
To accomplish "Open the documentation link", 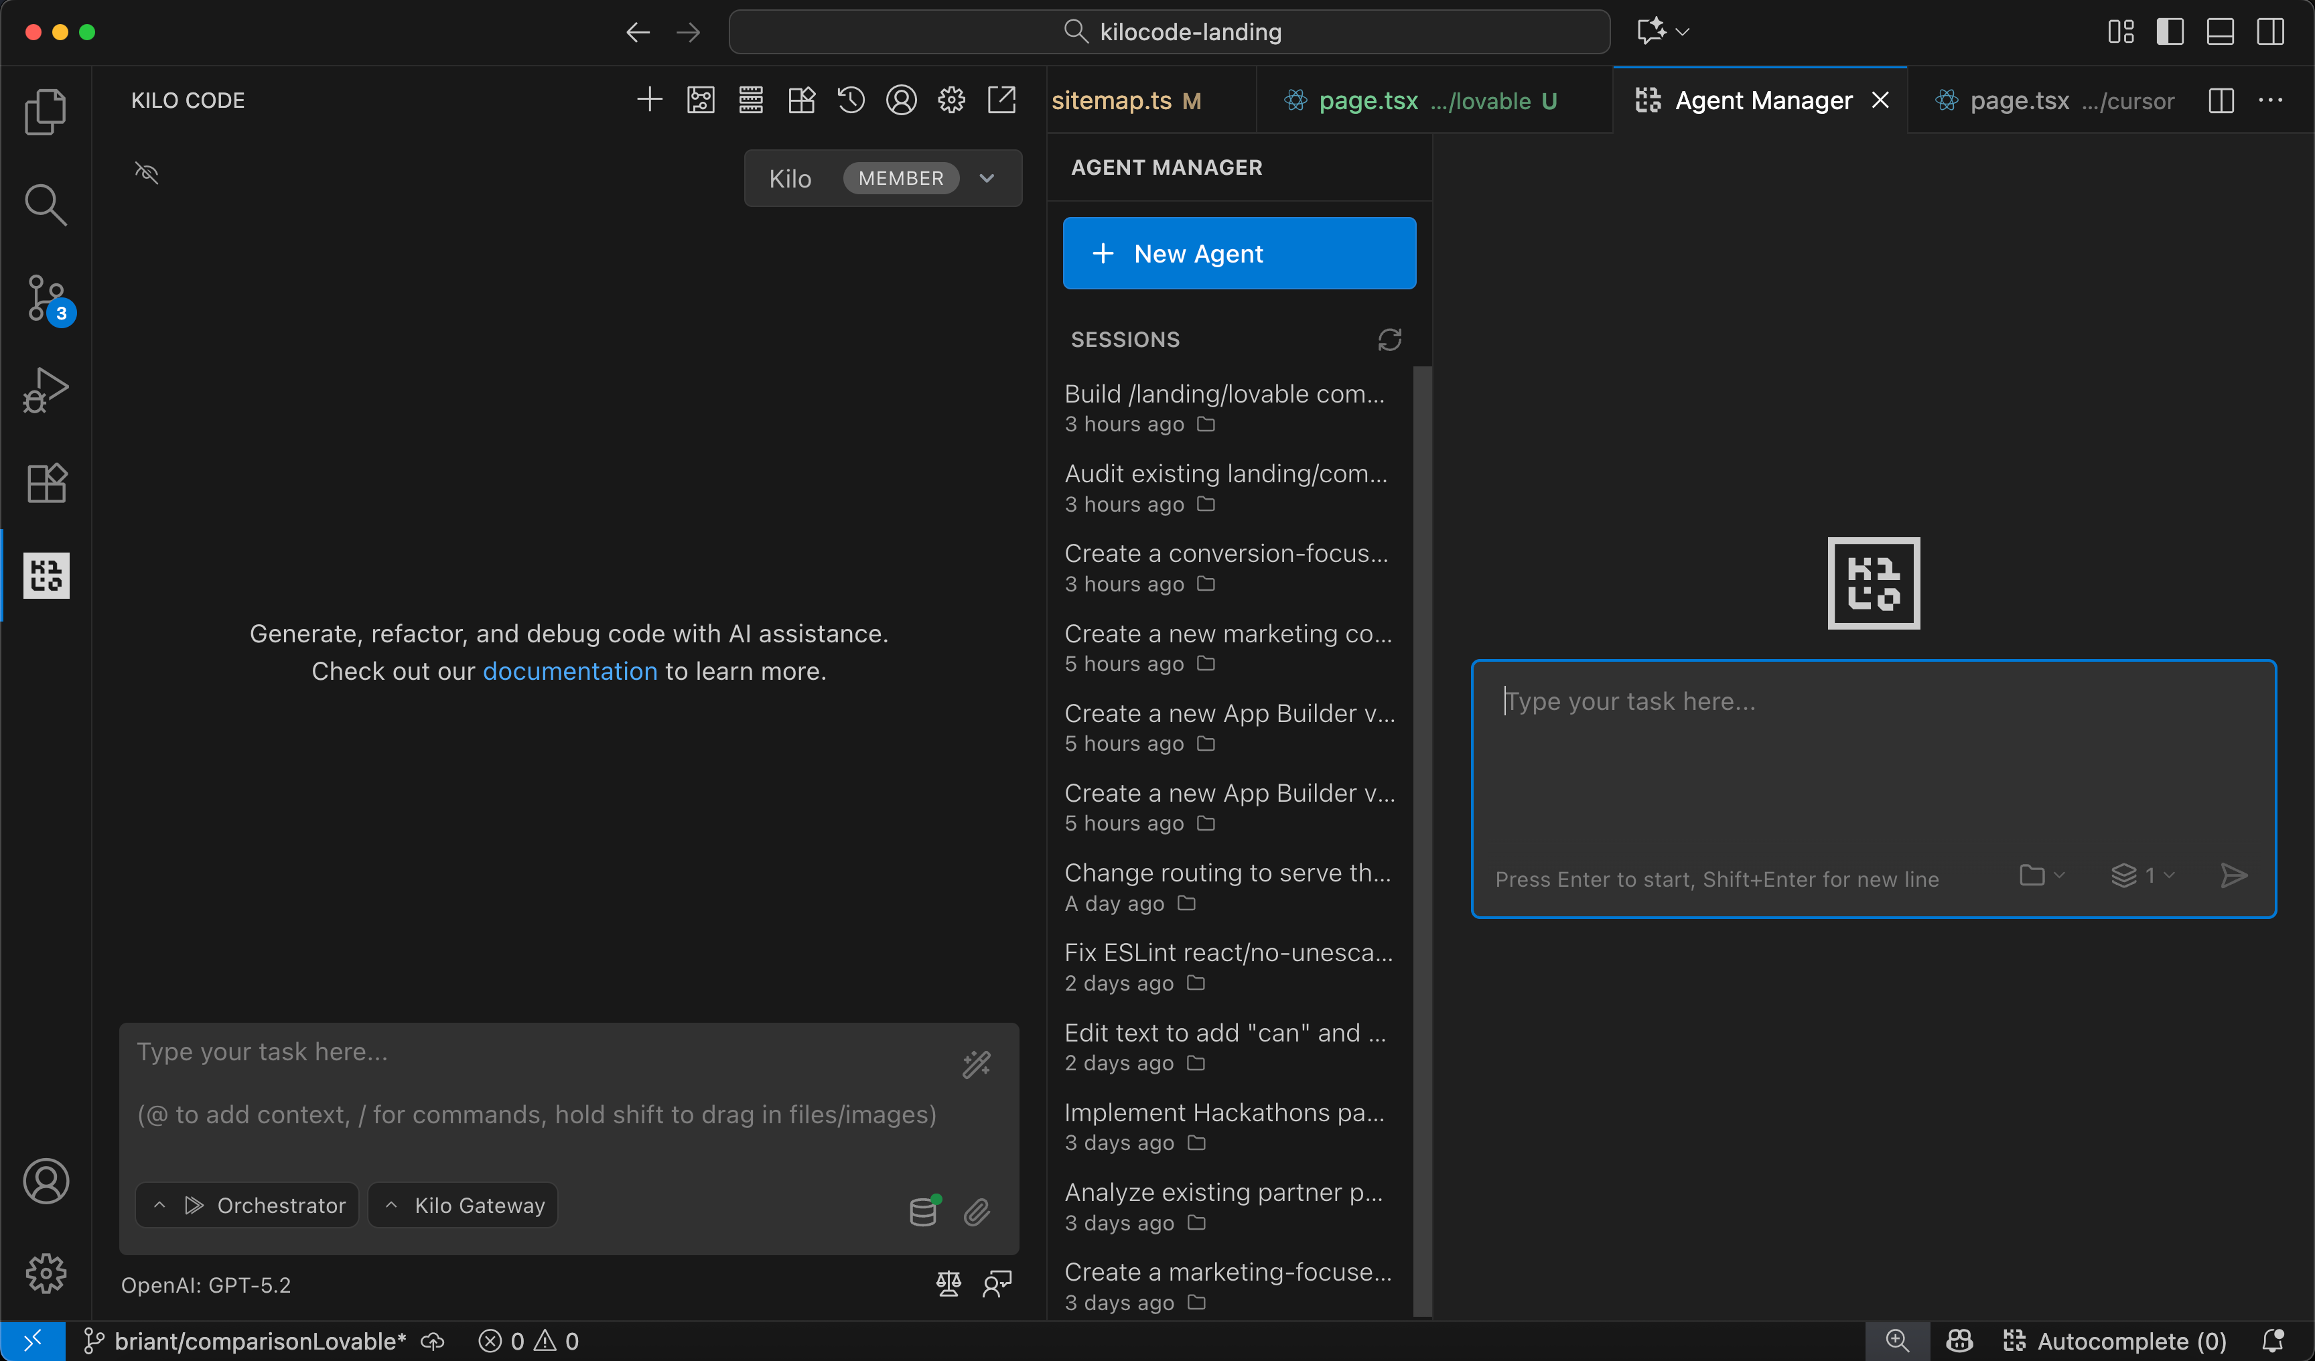I will (569, 671).
